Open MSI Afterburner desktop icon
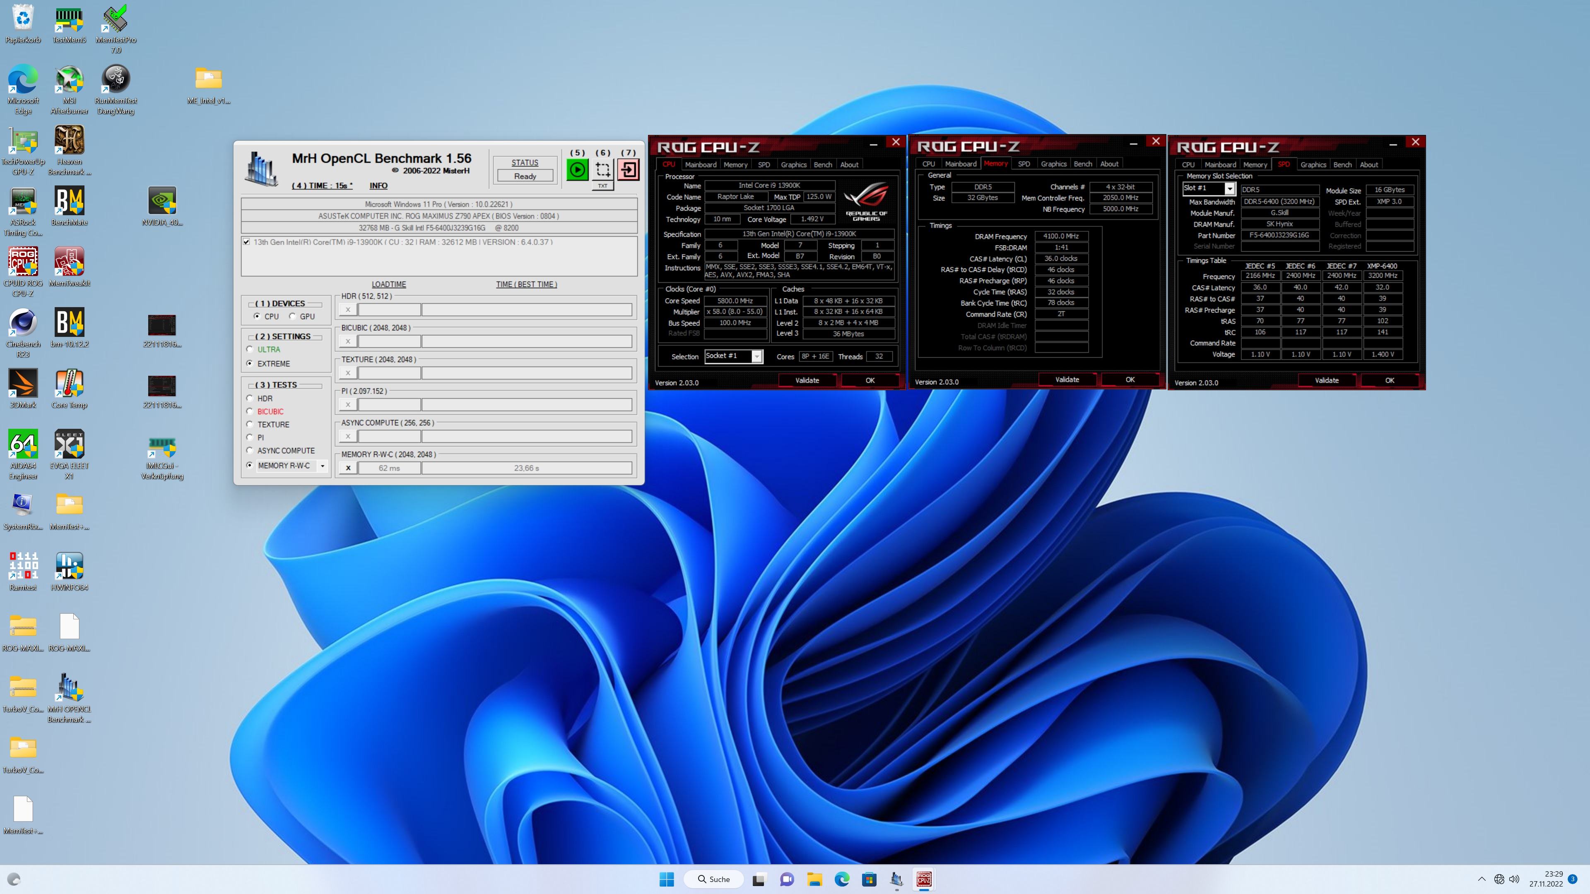 tap(69, 89)
